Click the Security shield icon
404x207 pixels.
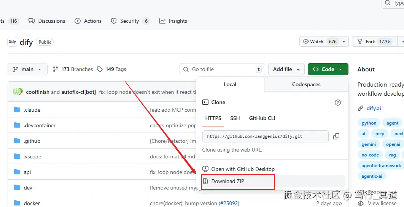114,21
